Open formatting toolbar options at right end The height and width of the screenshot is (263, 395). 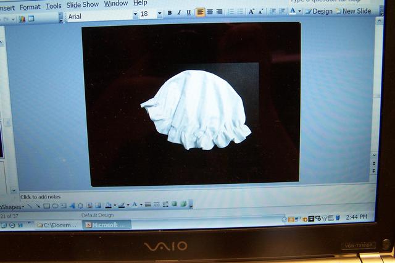point(381,10)
